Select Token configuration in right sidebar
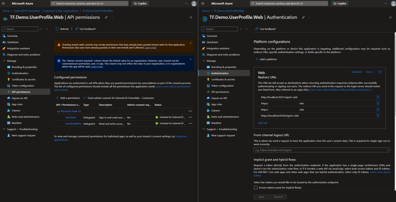396x202 pixels. (x=222, y=86)
